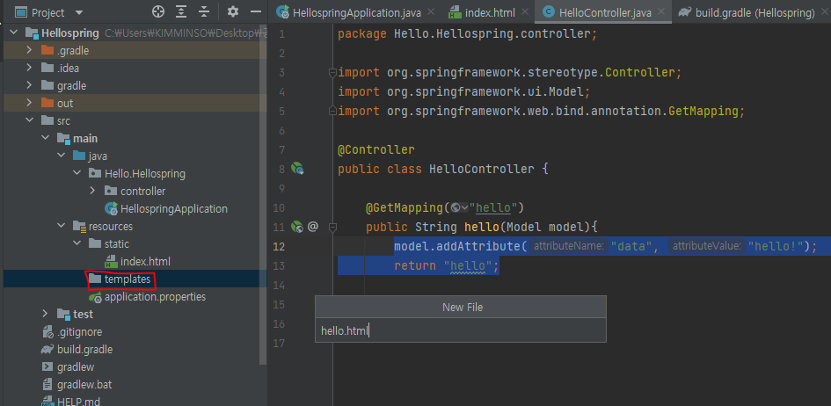This screenshot has height=406, width=831.
Task: Click the Spring bean gutter icon on line 8
Action: [x=297, y=170]
